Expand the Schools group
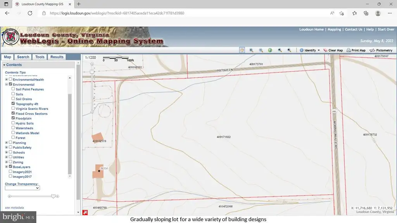This screenshot has height=223, width=397. (x=6, y=152)
